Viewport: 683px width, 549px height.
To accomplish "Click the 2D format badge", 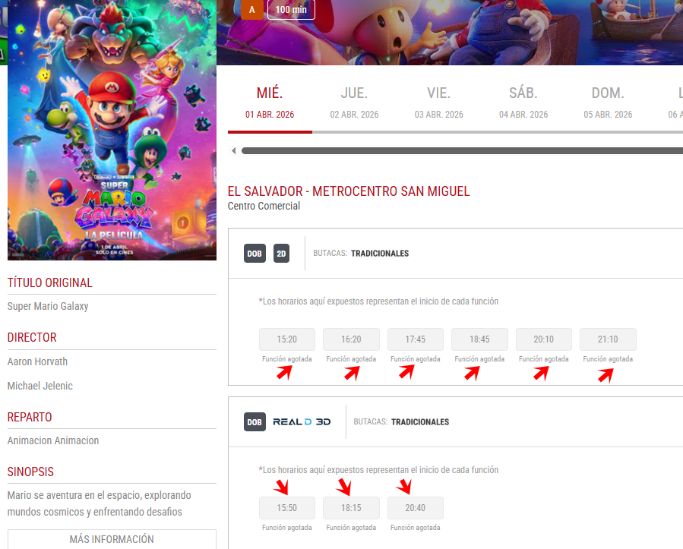I will [281, 254].
